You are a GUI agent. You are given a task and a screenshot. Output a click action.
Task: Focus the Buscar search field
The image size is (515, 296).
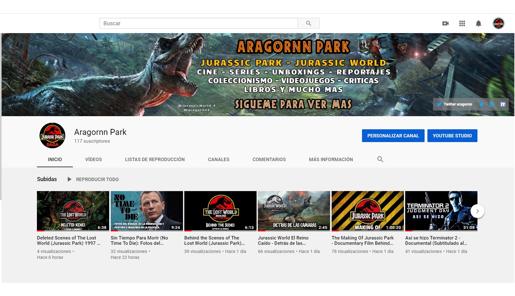tap(199, 23)
